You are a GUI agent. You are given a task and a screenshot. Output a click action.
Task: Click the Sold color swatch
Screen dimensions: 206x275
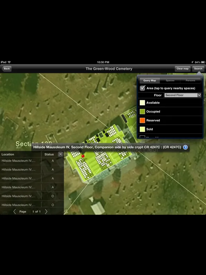tap(142, 129)
